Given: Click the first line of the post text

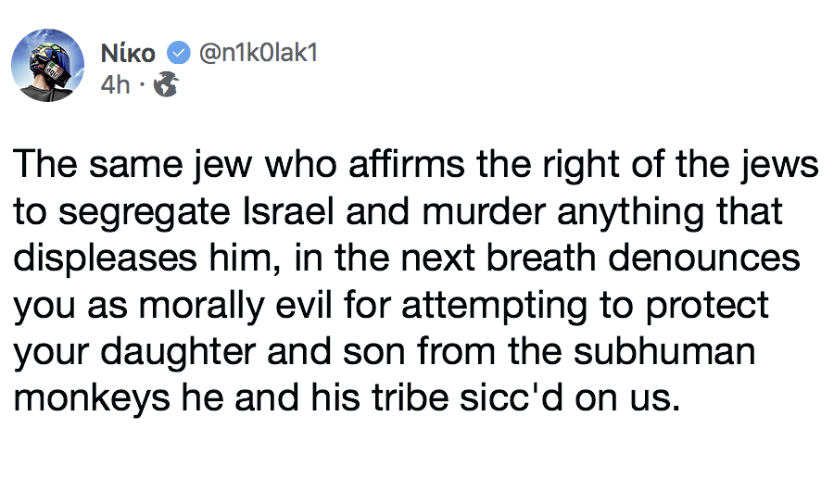Looking at the screenshot, I should click(x=416, y=168).
